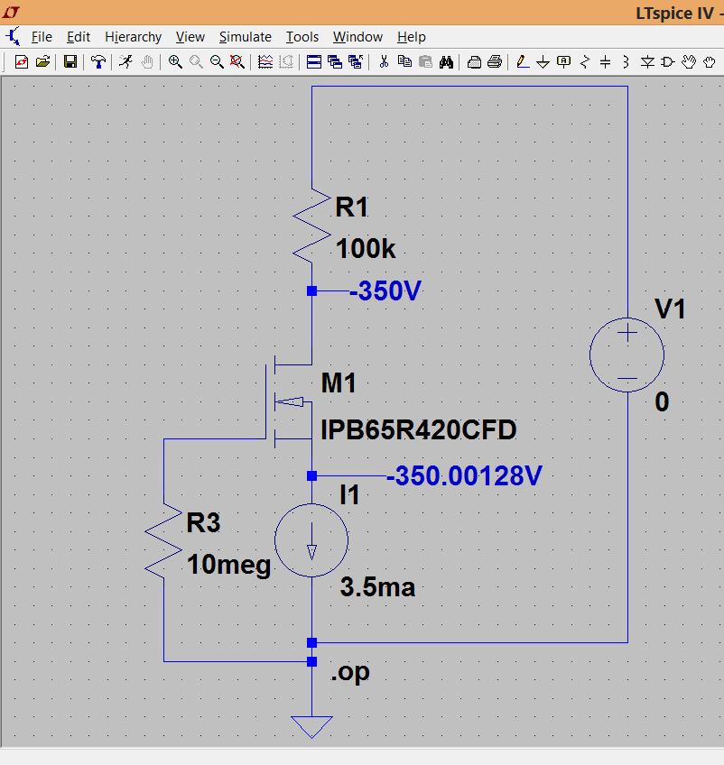Click the Pick Visible Traces icon

coord(265,62)
